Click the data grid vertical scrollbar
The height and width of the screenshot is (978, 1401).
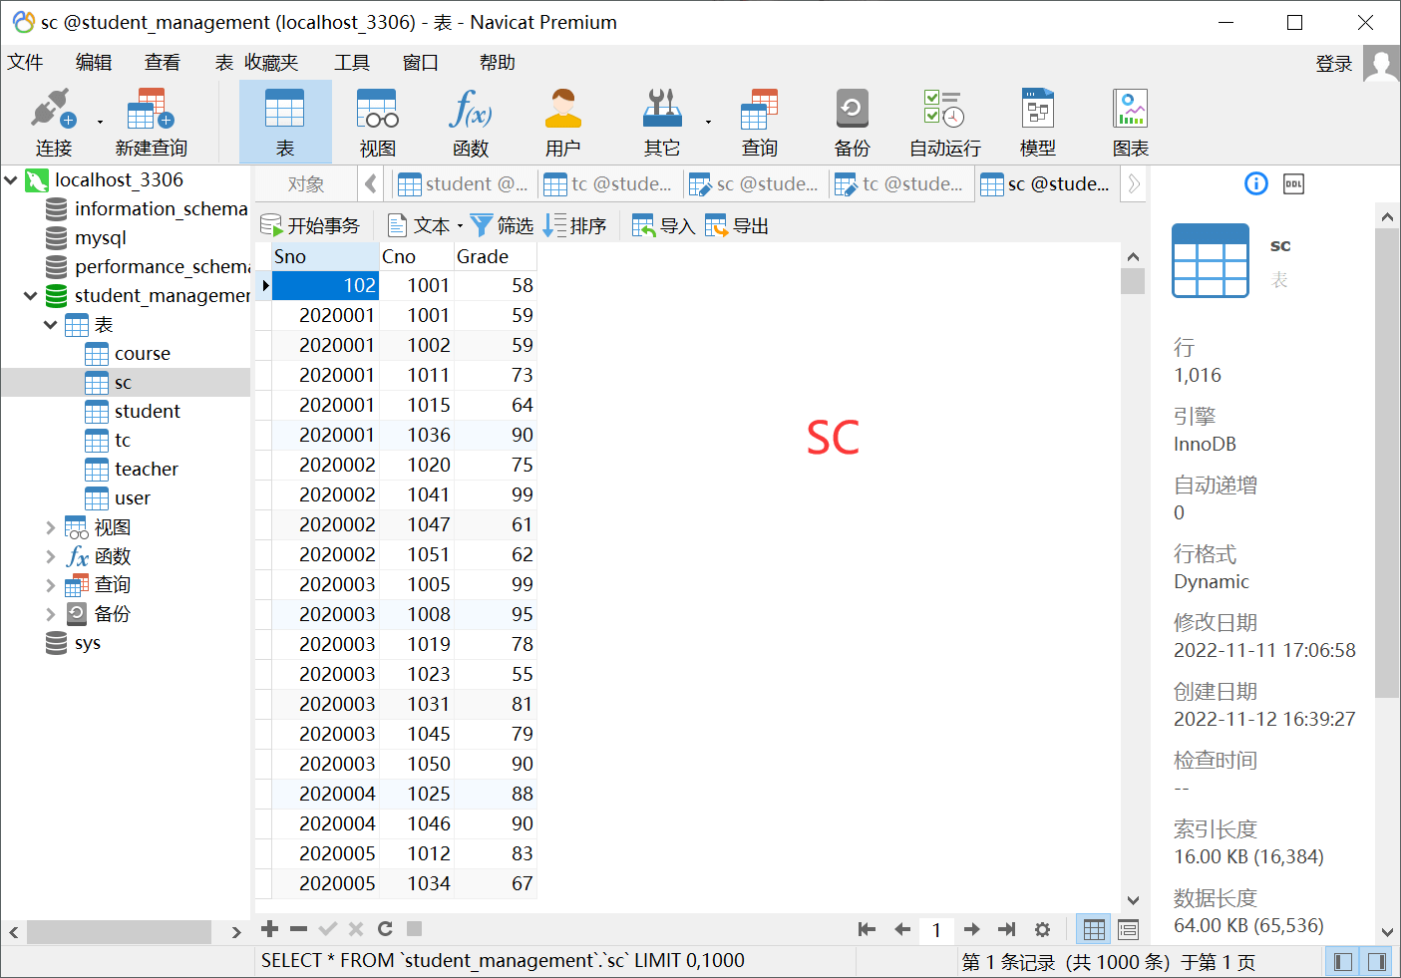[1132, 578]
